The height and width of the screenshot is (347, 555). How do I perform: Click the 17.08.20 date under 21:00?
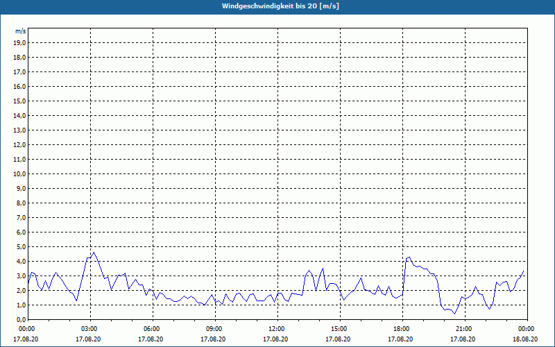click(x=463, y=339)
